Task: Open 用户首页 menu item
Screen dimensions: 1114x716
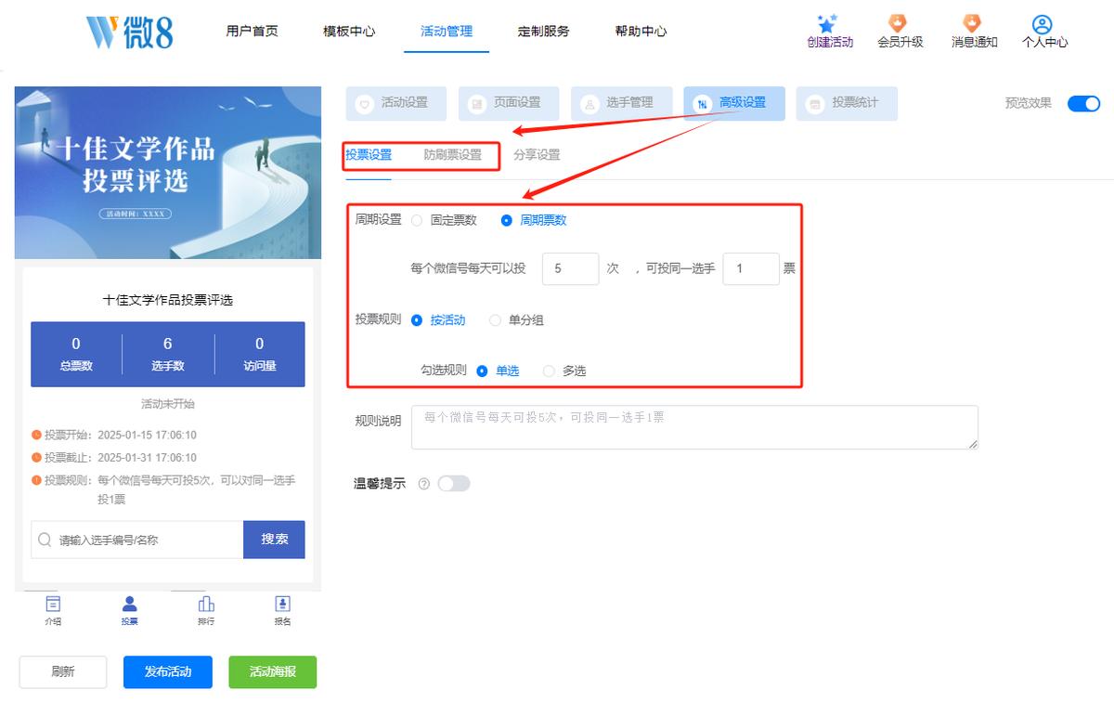Action: pos(252,31)
